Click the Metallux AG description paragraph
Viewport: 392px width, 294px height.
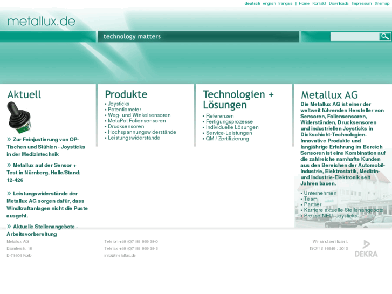(x=342, y=143)
